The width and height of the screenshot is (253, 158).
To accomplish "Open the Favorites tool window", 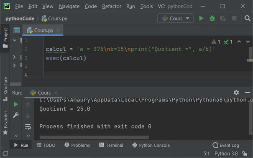I will coord(5,123).
